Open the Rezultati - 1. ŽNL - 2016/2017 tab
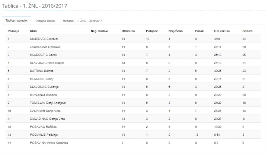The height and width of the screenshot is (157, 268). click(x=82, y=21)
